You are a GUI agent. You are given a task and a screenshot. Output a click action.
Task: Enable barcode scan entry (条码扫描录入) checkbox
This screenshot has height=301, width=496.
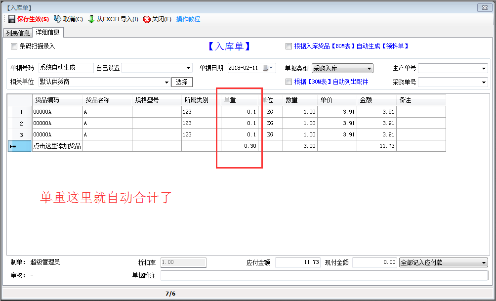14,46
